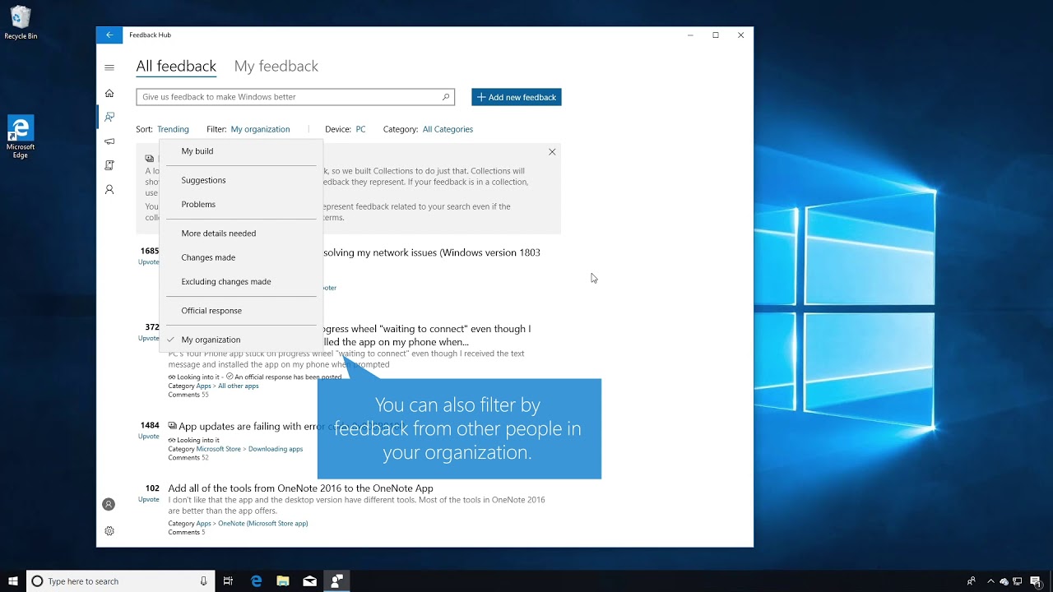Open Category All Categories dropdown
1053x592 pixels.
pyautogui.click(x=448, y=129)
